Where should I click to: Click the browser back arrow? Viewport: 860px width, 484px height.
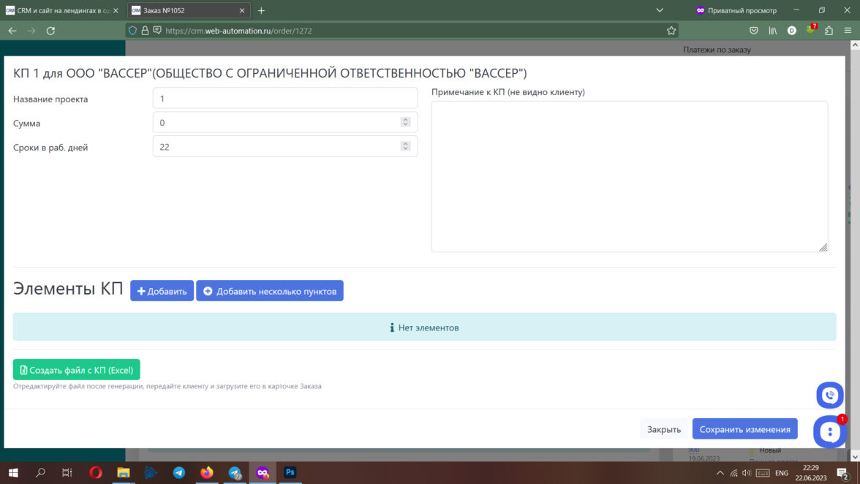(12, 31)
